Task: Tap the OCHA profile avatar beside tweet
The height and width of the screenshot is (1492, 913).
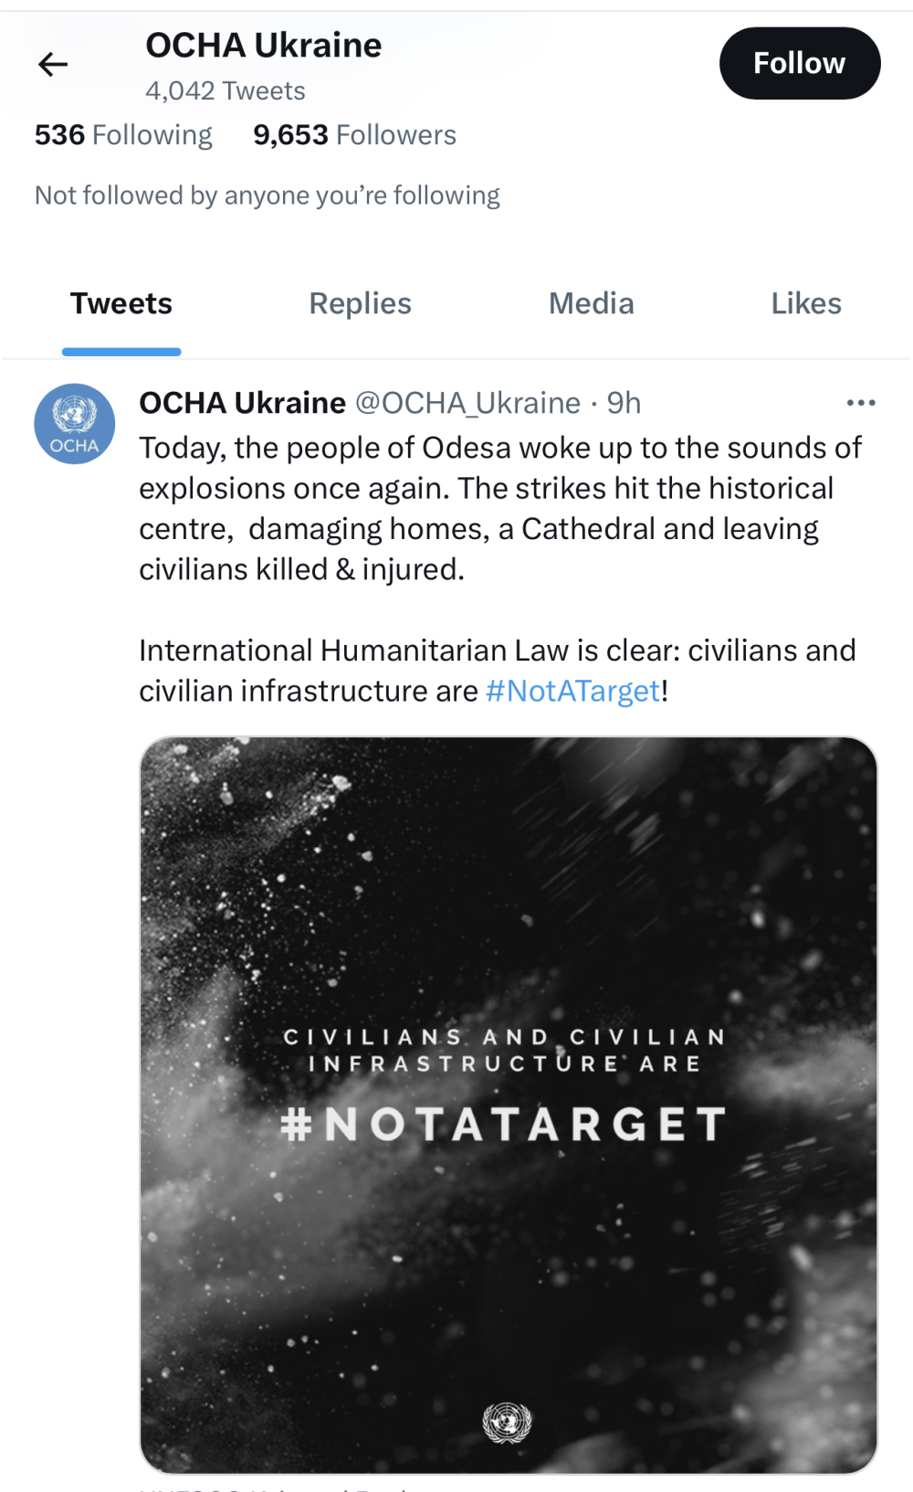Action: (75, 424)
